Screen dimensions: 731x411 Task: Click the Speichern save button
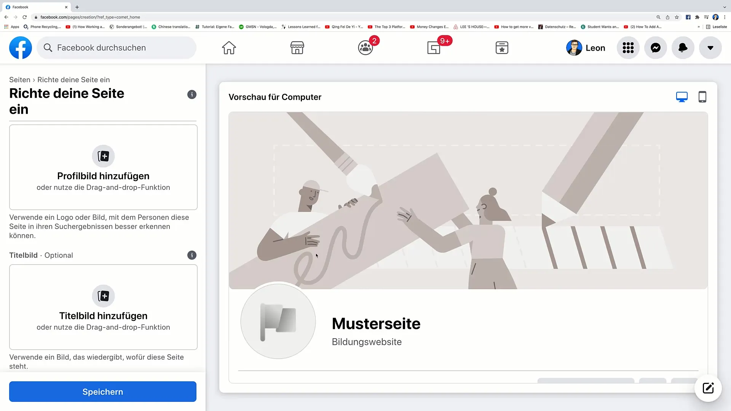pos(102,392)
